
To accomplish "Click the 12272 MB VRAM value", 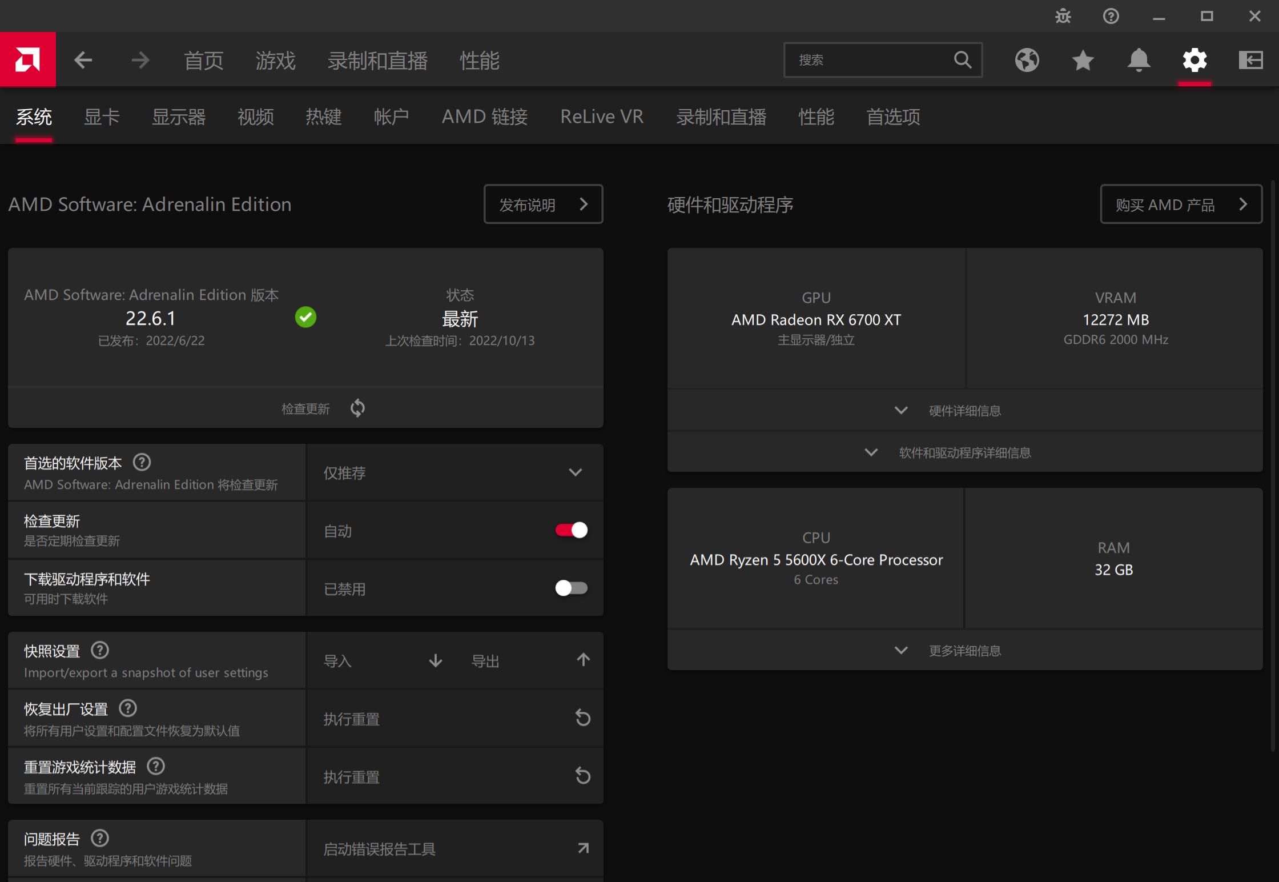I will (1116, 319).
